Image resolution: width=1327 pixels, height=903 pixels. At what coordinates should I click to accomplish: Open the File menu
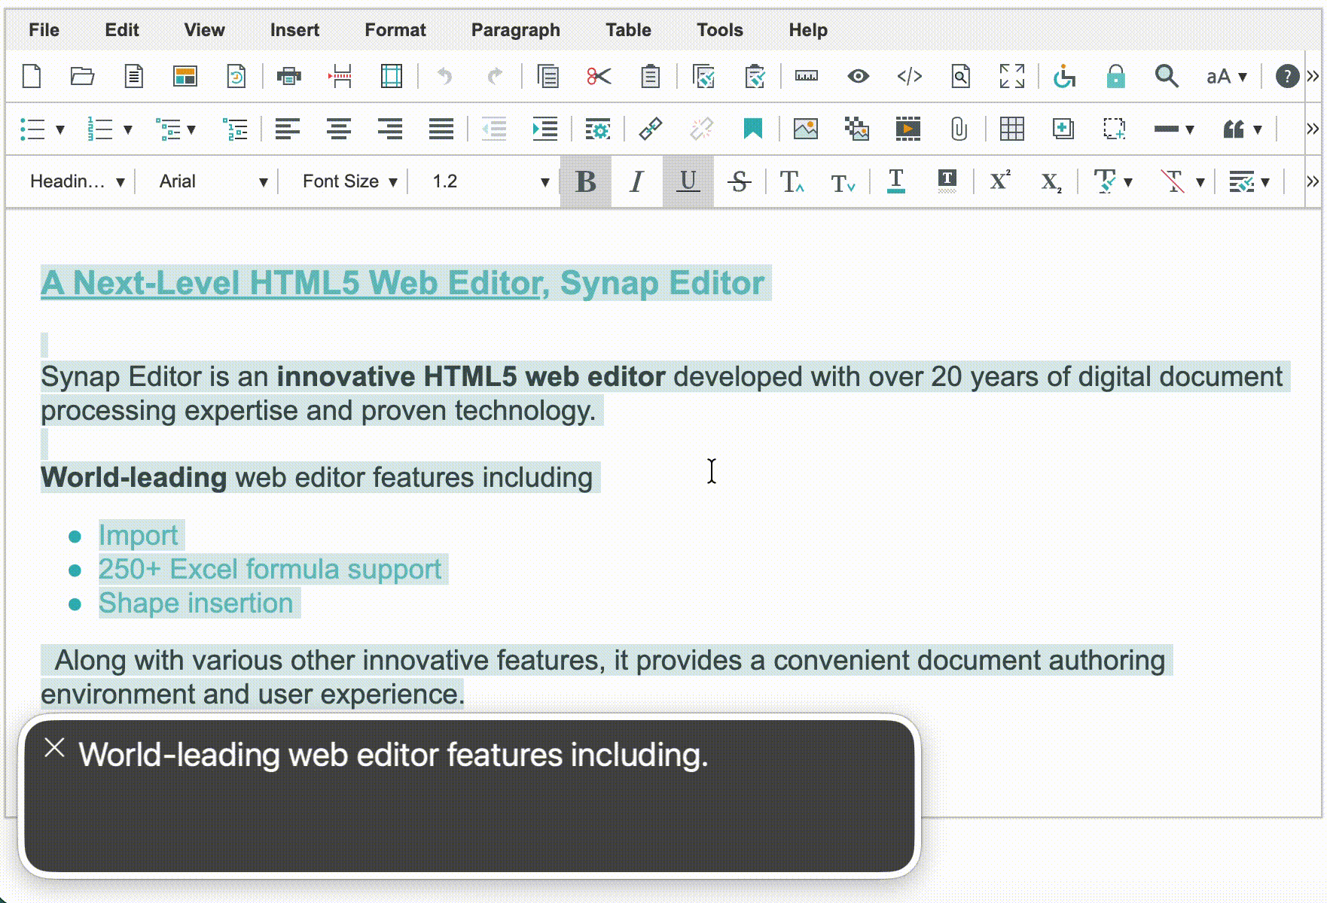tap(44, 30)
